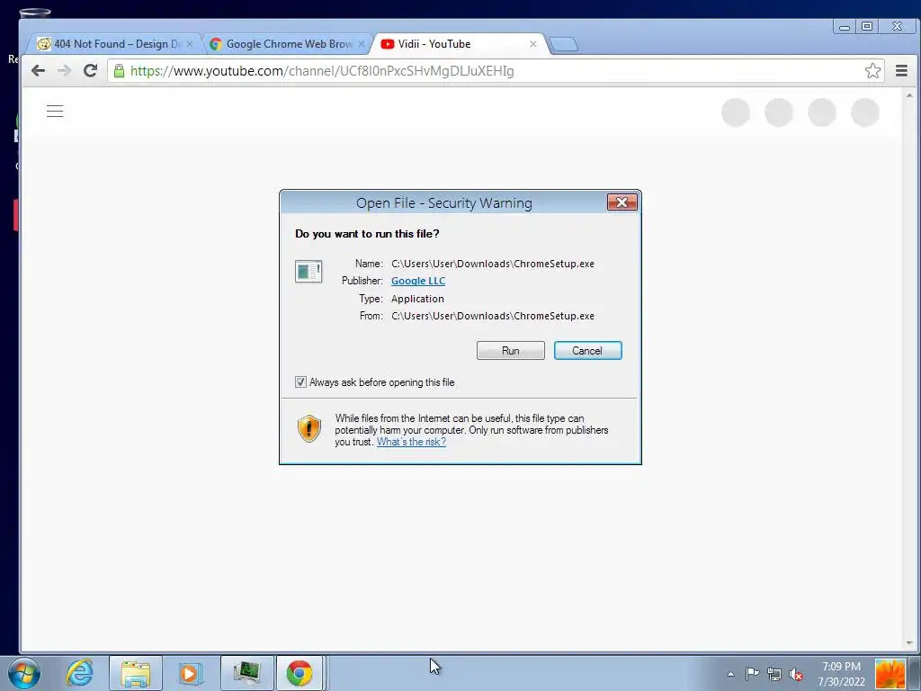Close the Vidii - YouTube tab
This screenshot has width=921, height=691.
pos(532,44)
